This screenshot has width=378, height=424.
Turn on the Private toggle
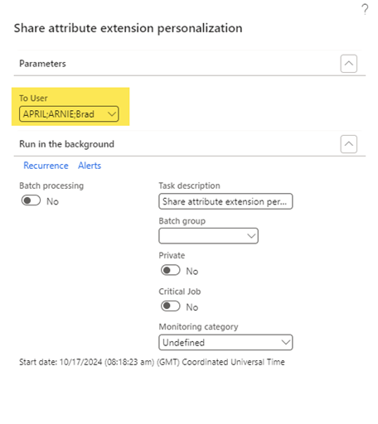click(171, 270)
